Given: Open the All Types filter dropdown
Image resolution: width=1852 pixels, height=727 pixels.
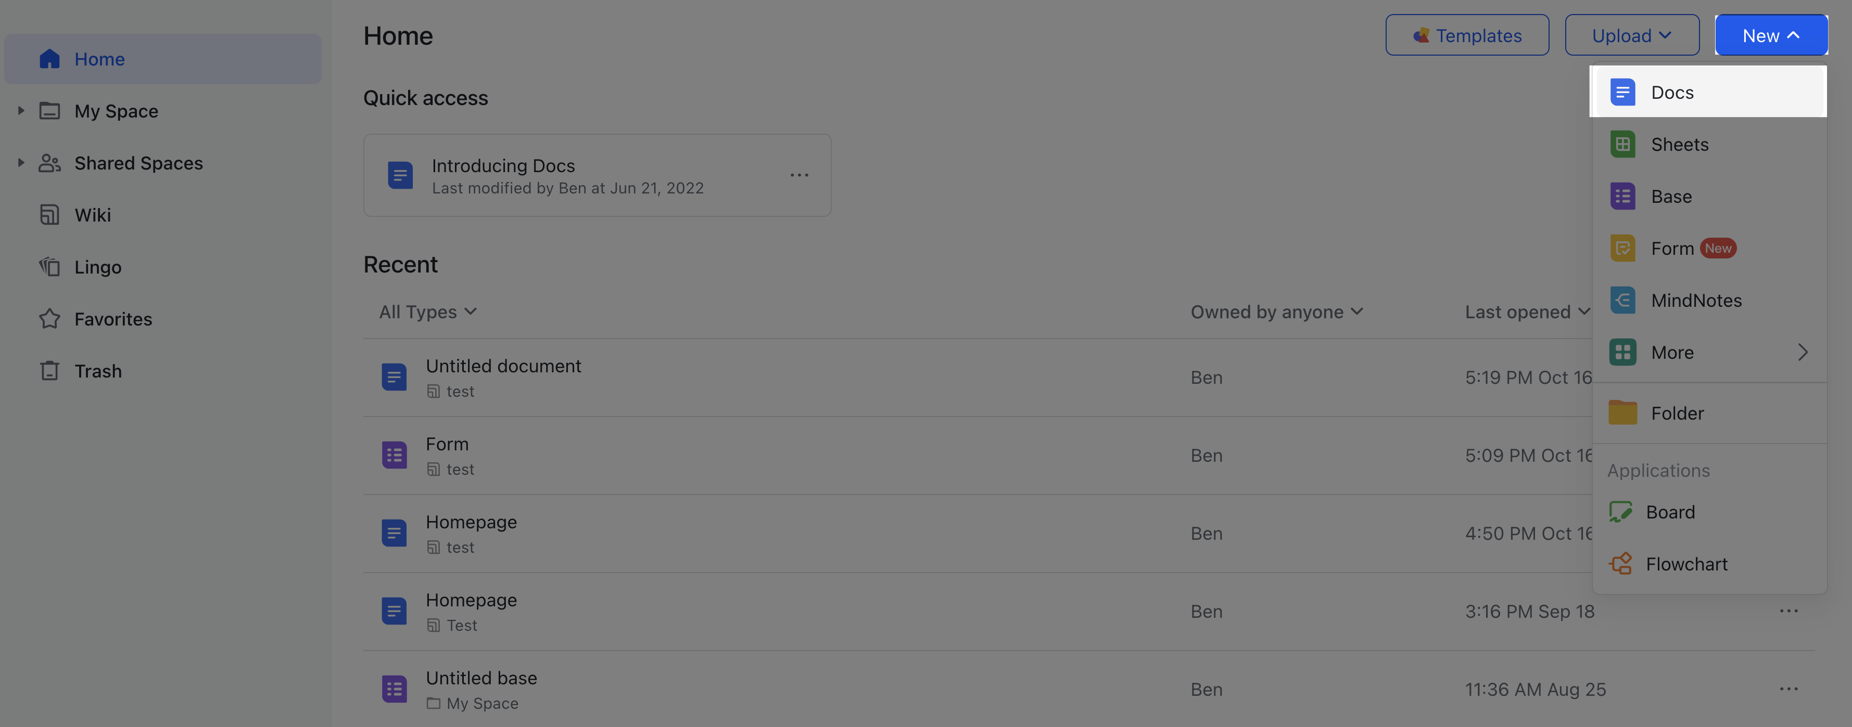Looking at the screenshot, I should 427,311.
